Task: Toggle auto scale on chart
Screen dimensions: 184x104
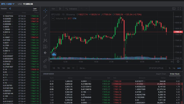Action: (x=179, y=68)
